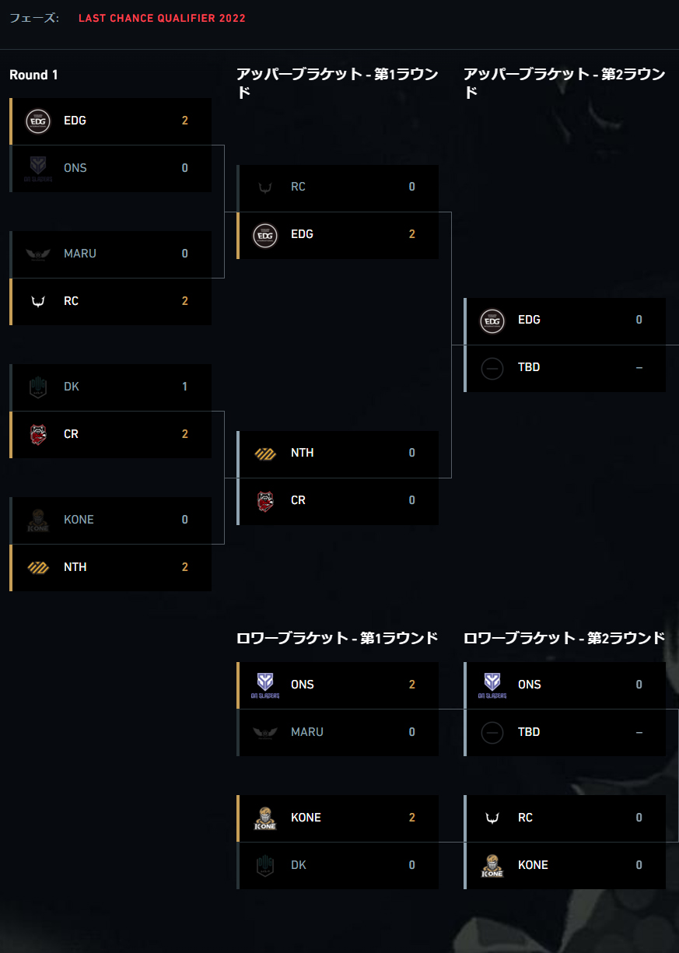The width and height of the screenshot is (679, 953).
Task: Click the TBD row in lower bracket round 2
Action: click(x=565, y=732)
